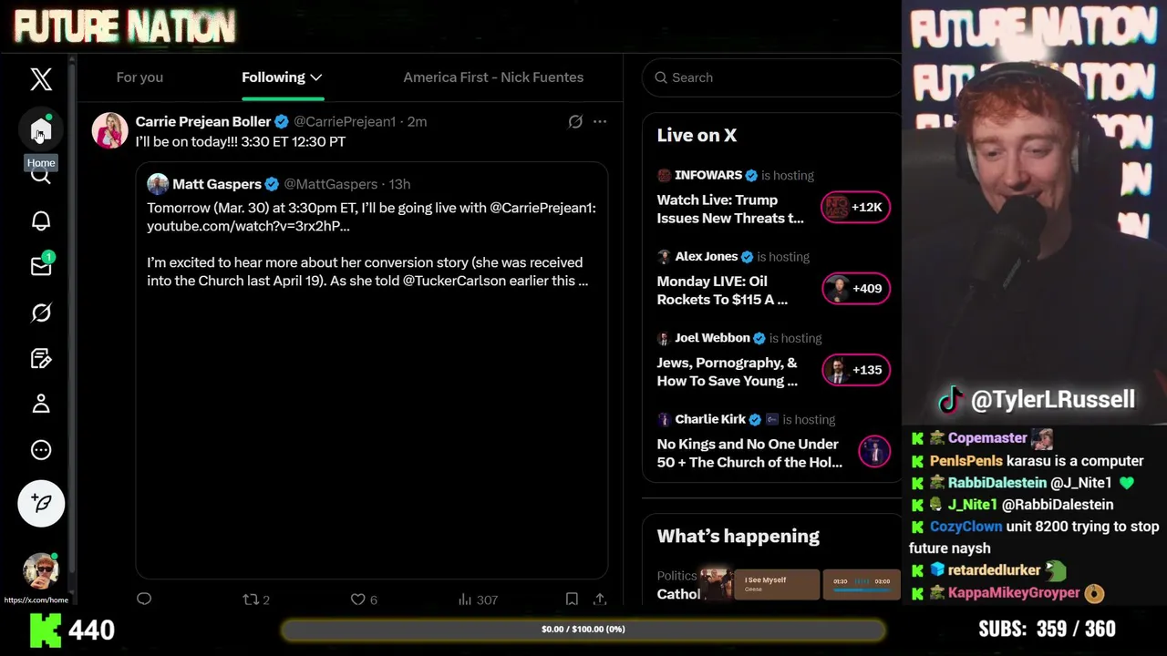Open three-dot menu on Carrie's post
1167x656 pixels.
point(600,121)
